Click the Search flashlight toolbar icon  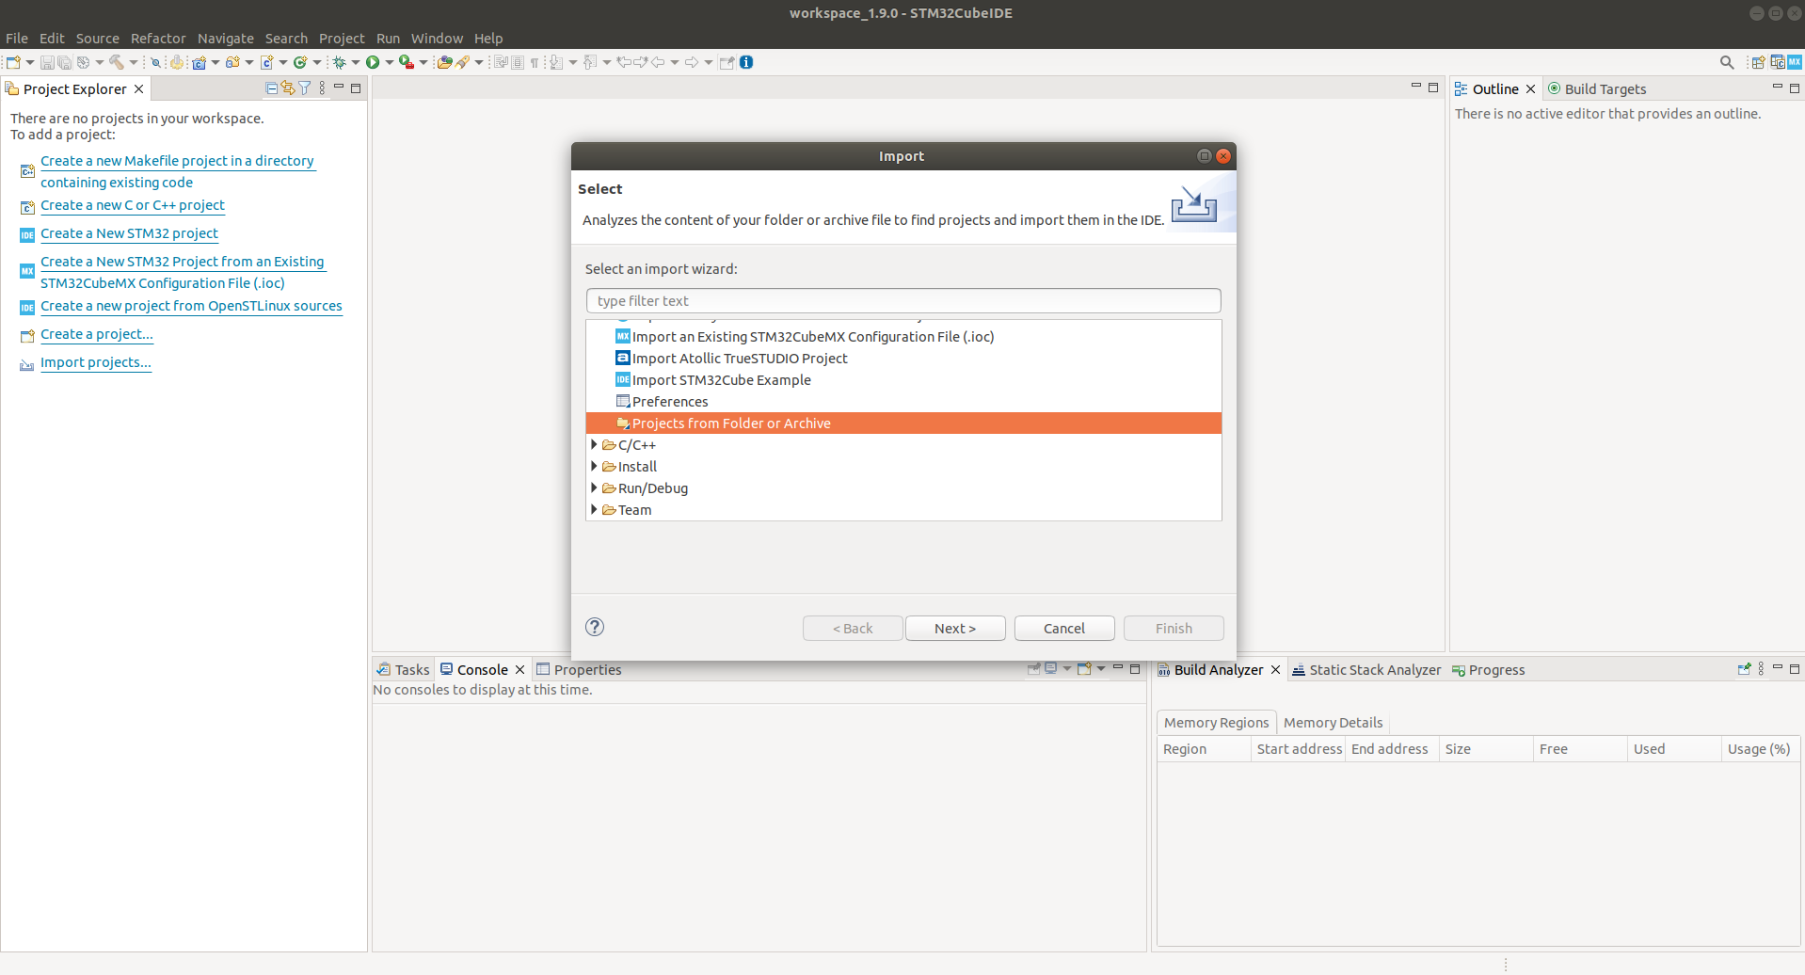(462, 62)
